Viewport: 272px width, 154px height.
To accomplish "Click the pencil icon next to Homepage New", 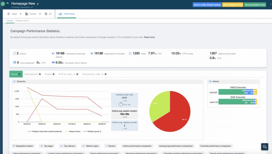I will [38, 4].
